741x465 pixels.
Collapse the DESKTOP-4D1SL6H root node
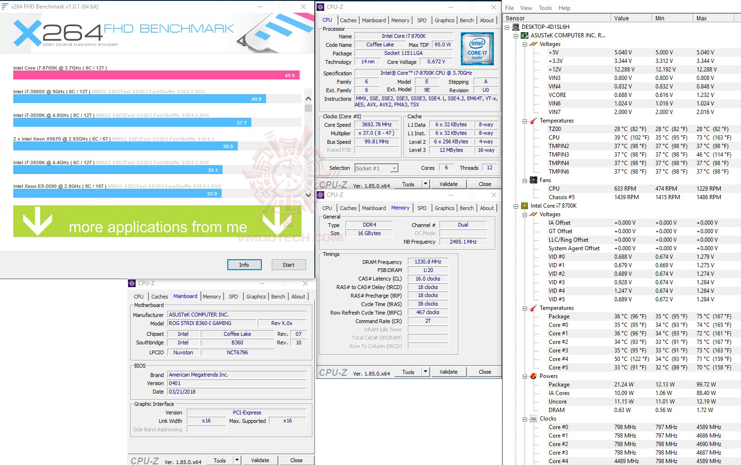[508, 27]
